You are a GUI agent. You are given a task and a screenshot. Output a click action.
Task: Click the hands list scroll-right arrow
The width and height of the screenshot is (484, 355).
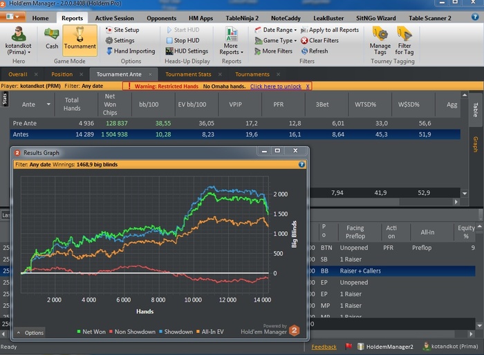(471, 334)
